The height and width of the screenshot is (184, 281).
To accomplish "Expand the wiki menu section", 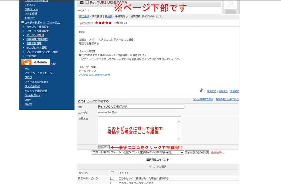I will click(22, 68).
